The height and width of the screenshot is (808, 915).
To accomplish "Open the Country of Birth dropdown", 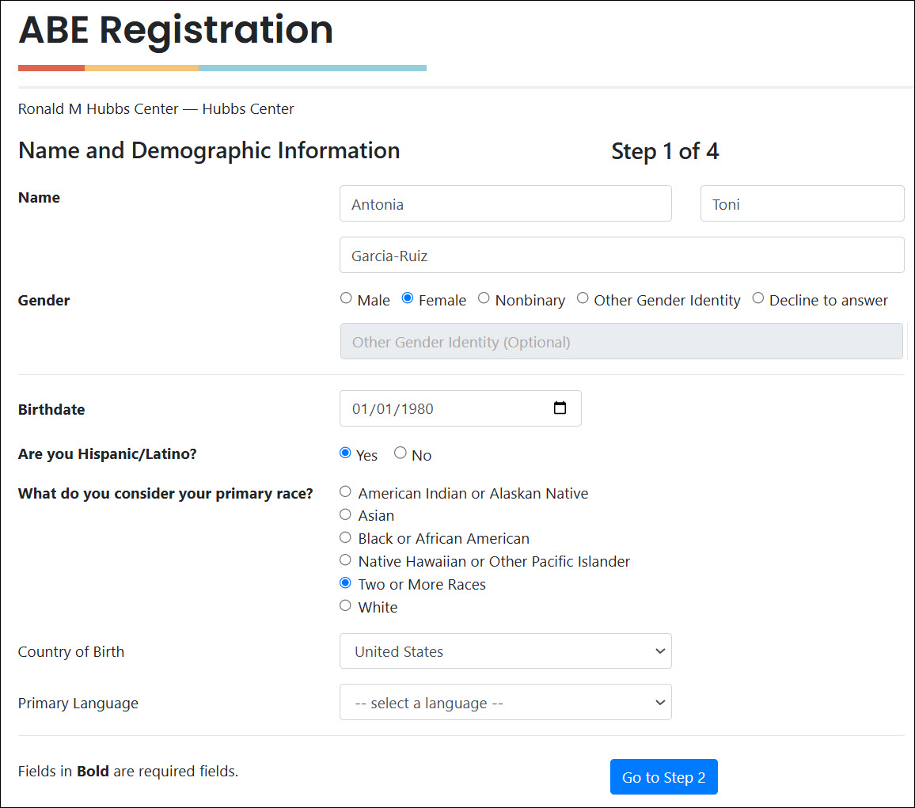I will click(x=505, y=651).
